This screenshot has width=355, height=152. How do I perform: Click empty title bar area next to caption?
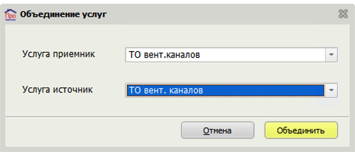click(x=222, y=14)
